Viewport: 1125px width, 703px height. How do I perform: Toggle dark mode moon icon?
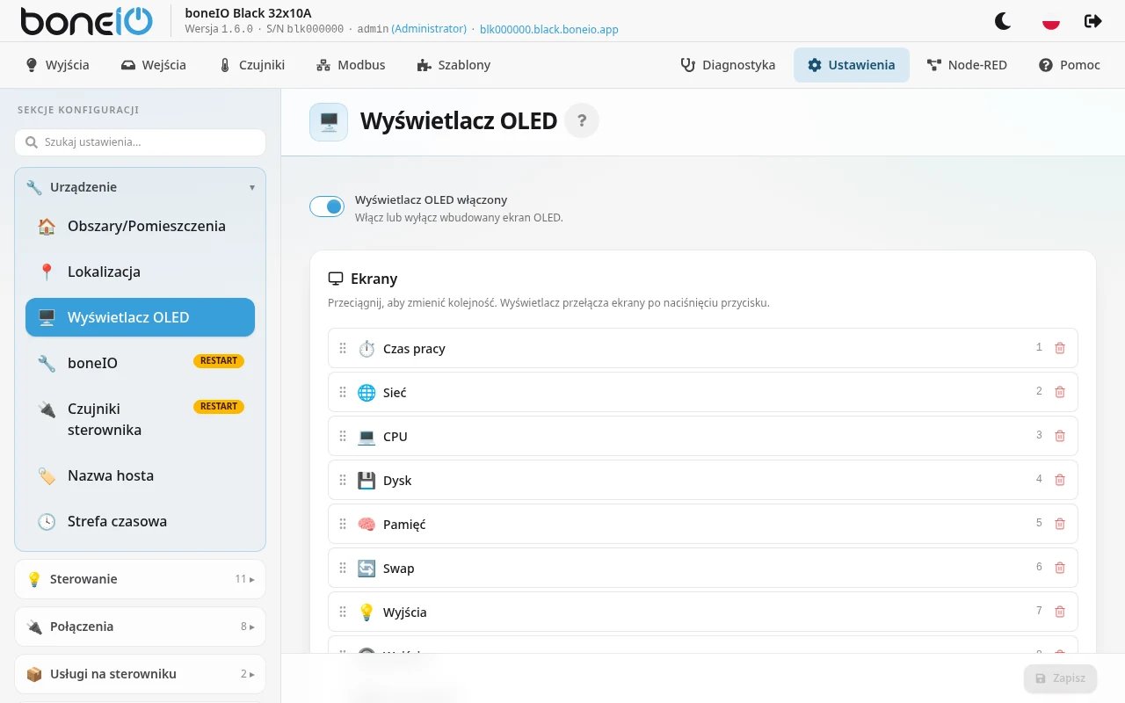click(1003, 21)
